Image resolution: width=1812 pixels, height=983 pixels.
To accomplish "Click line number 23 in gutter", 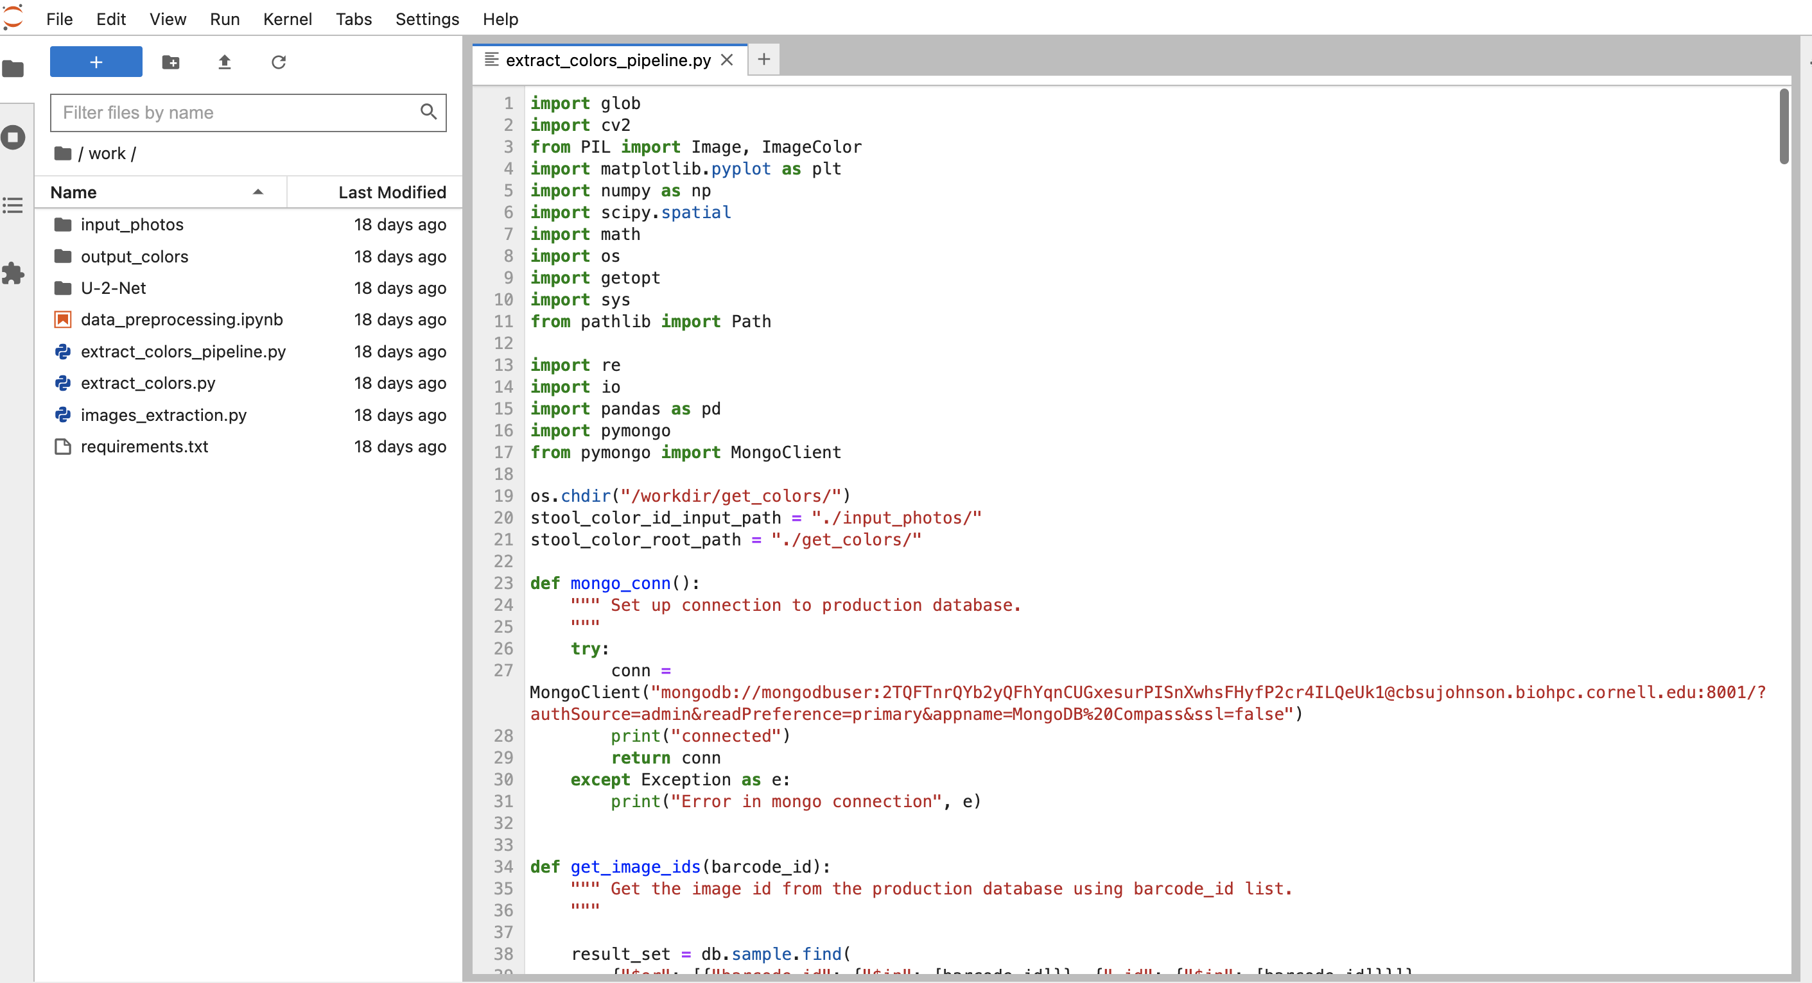I will tap(503, 583).
